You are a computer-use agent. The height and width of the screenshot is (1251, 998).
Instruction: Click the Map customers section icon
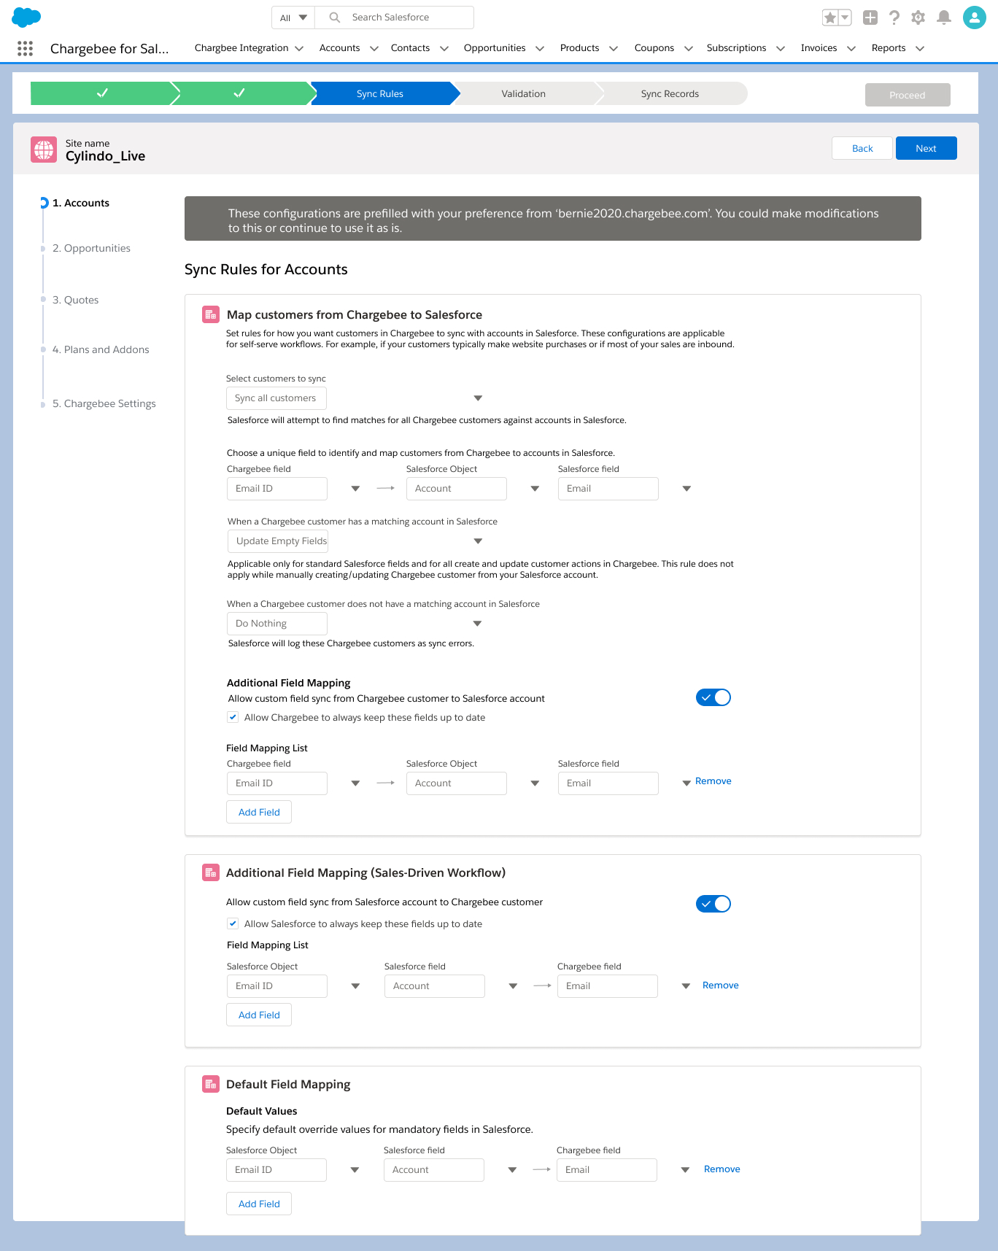pos(211,314)
